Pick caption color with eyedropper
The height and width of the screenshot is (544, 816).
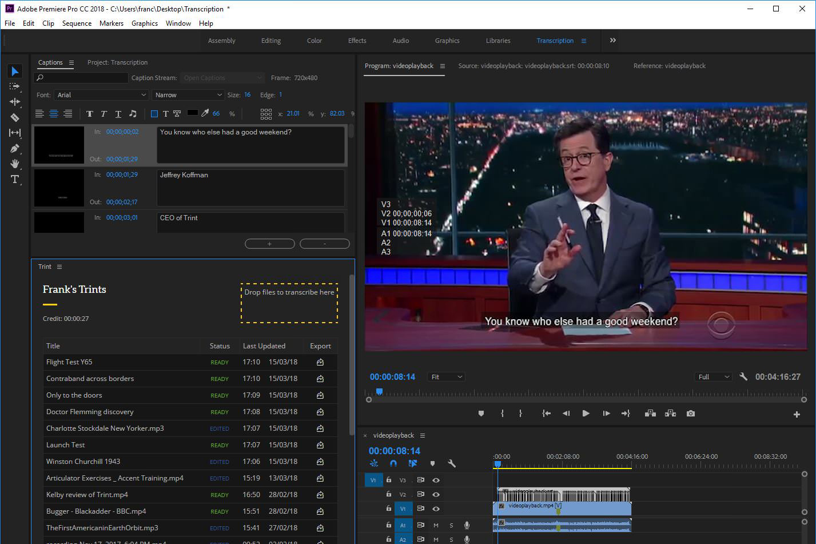[x=205, y=113]
